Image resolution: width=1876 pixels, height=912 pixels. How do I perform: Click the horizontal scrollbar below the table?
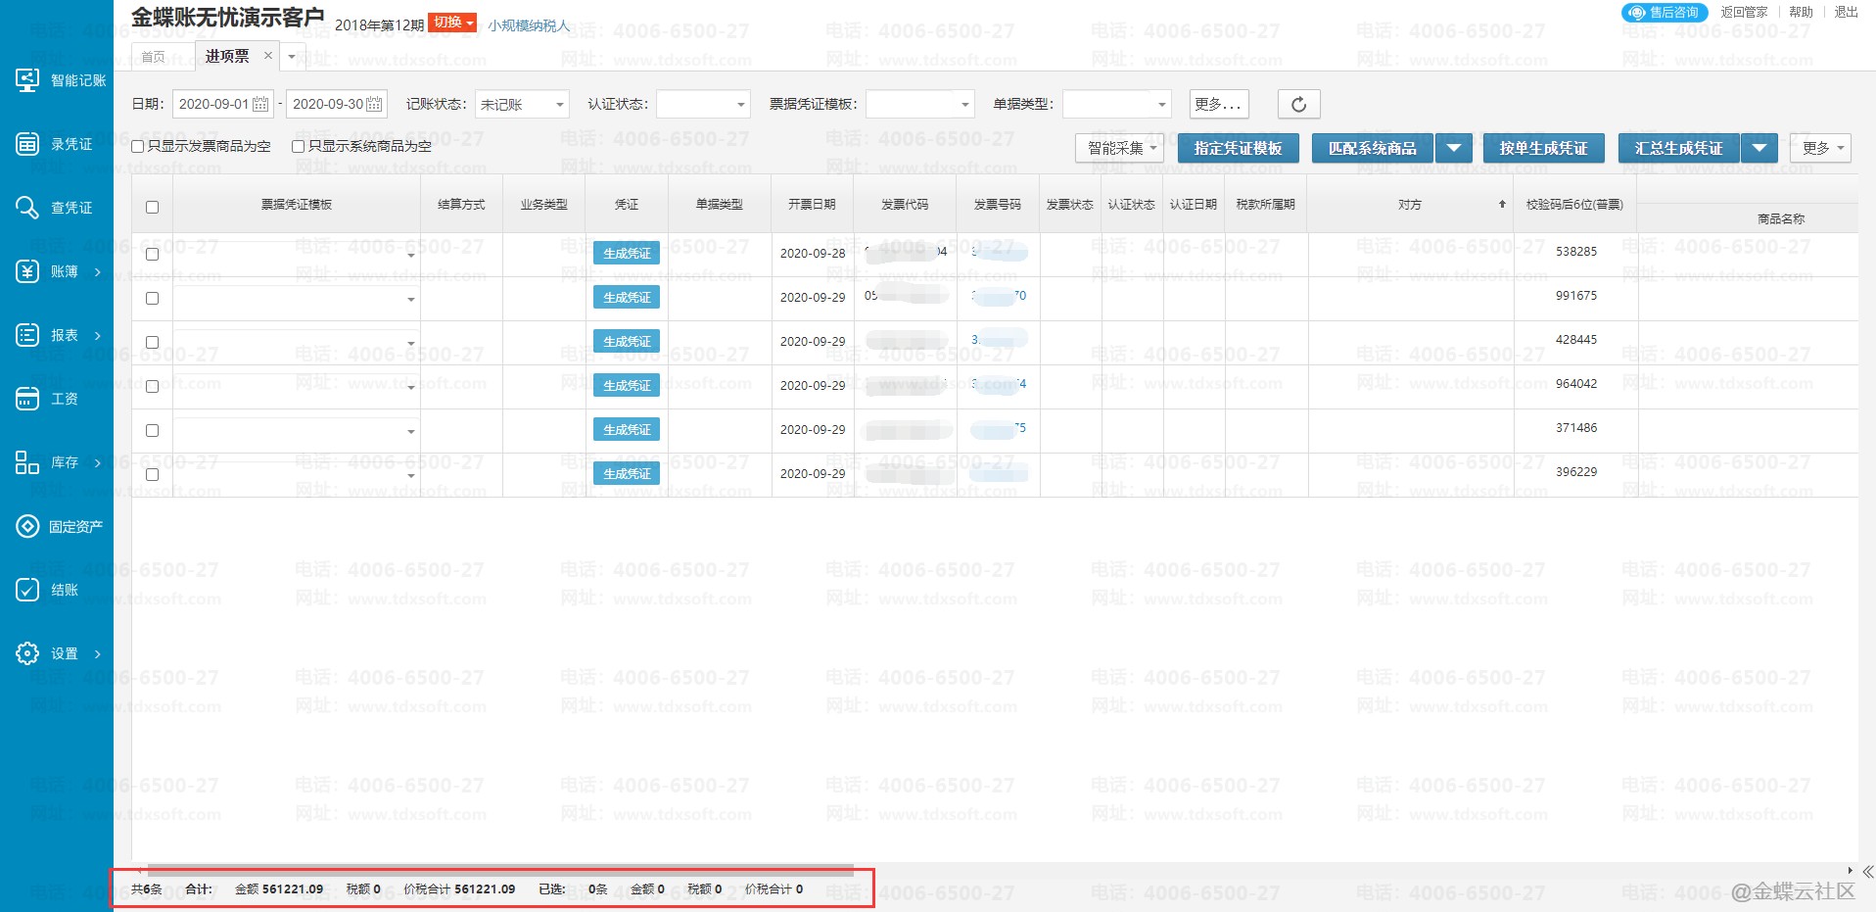(x=499, y=869)
